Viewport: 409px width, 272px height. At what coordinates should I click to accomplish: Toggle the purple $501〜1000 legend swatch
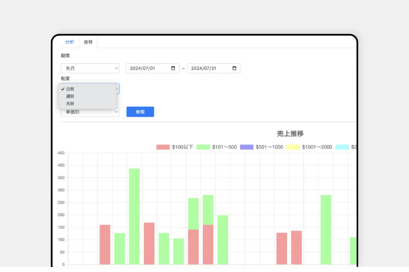pyautogui.click(x=246, y=147)
